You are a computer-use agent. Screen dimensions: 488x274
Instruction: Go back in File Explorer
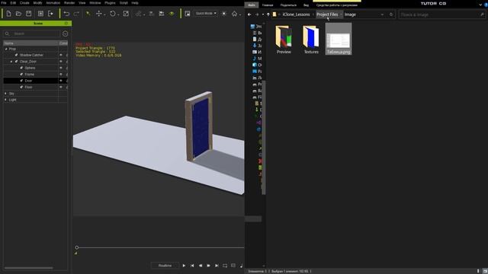(249, 14)
